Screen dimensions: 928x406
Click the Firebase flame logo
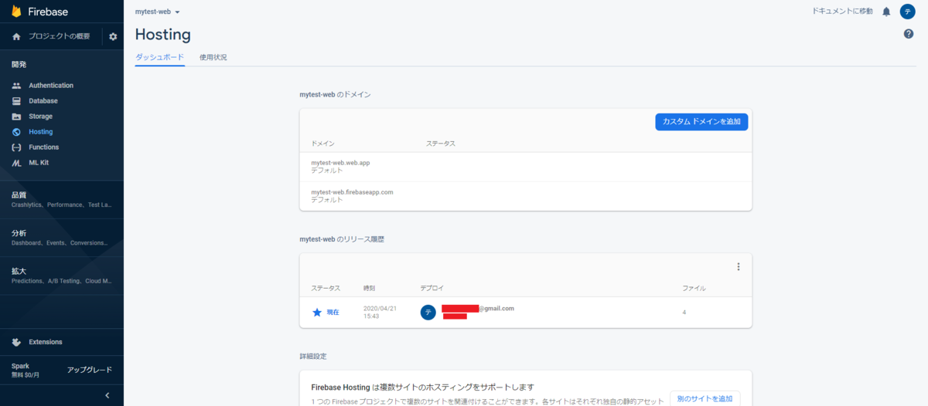(16, 12)
